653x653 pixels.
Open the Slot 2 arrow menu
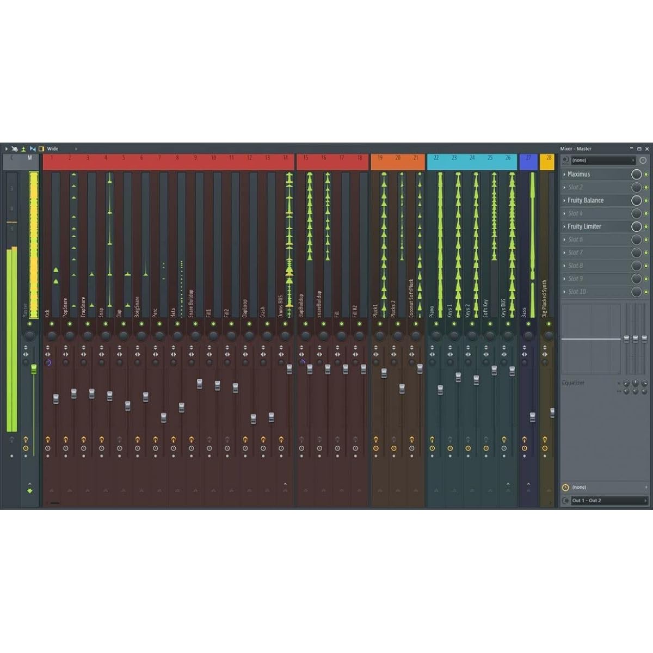pyautogui.click(x=564, y=187)
